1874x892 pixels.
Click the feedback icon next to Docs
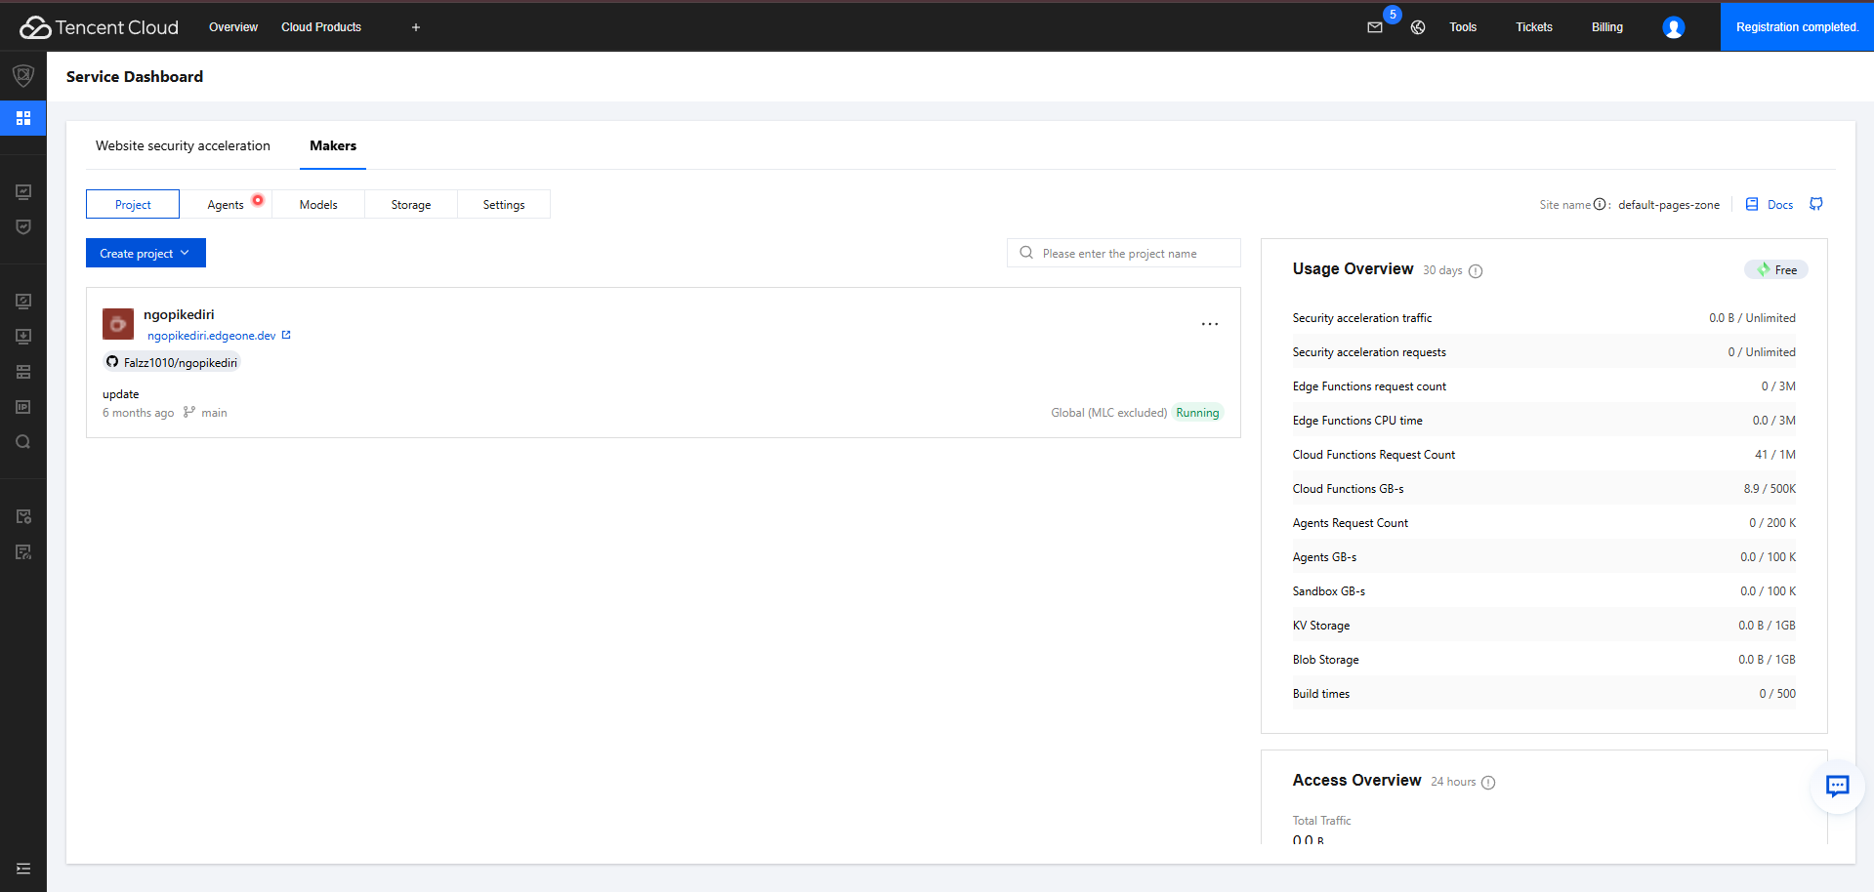[1816, 204]
